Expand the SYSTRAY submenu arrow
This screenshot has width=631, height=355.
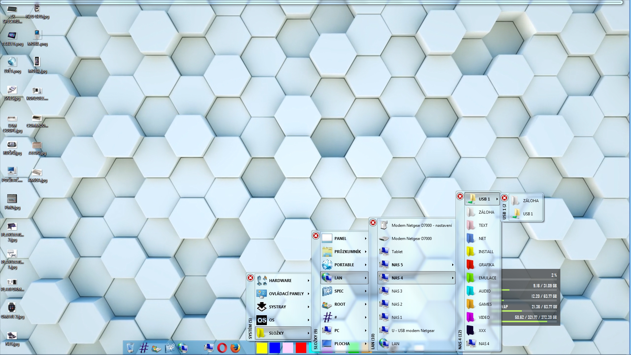pyautogui.click(x=308, y=307)
